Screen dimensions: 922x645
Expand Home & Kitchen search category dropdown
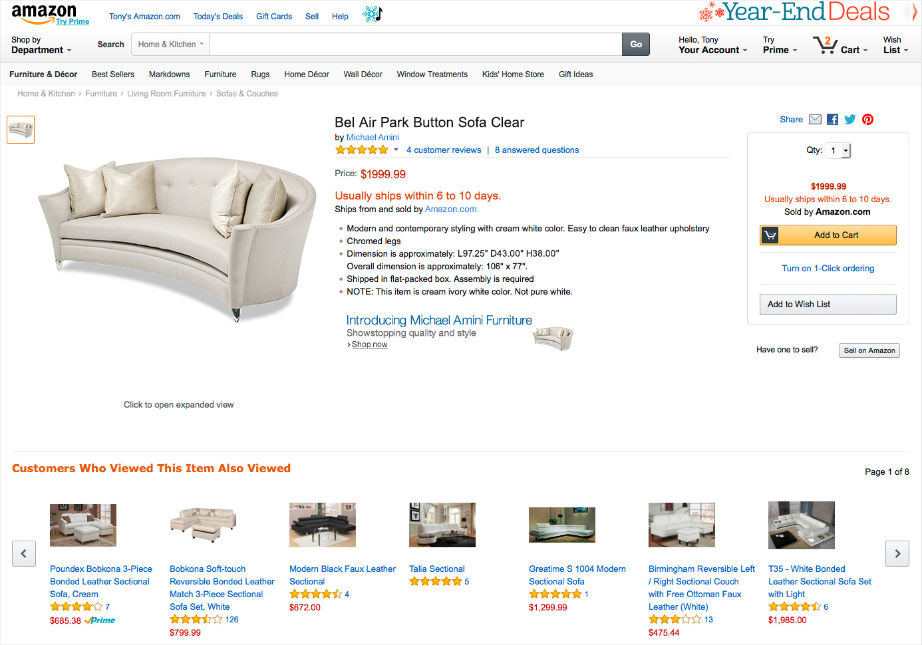tap(171, 45)
